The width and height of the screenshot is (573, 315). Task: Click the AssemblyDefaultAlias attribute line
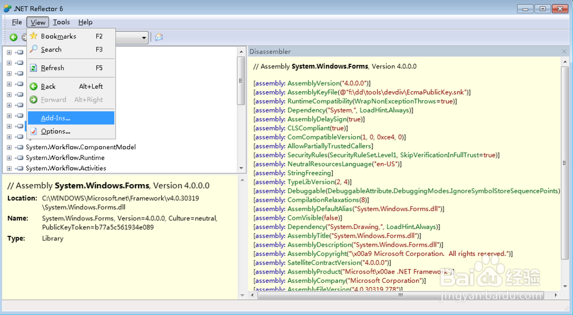point(348,209)
